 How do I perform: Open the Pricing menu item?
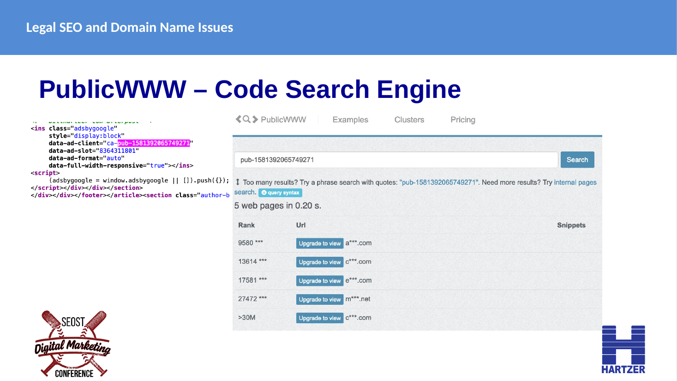pos(463,120)
